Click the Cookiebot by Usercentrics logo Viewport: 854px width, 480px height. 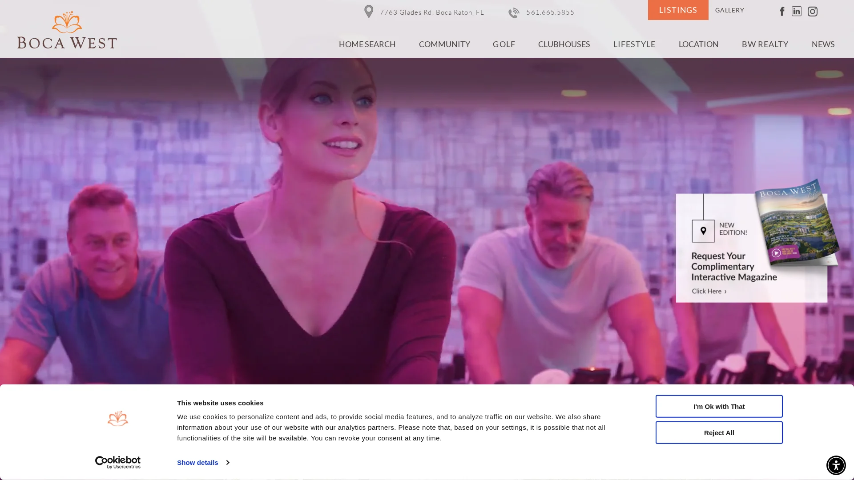118,462
